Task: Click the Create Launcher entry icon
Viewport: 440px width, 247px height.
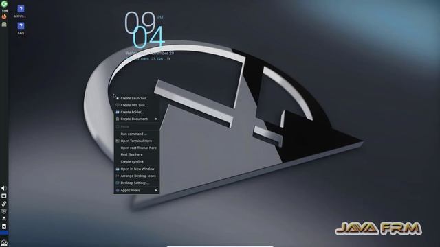Action: click(118, 98)
